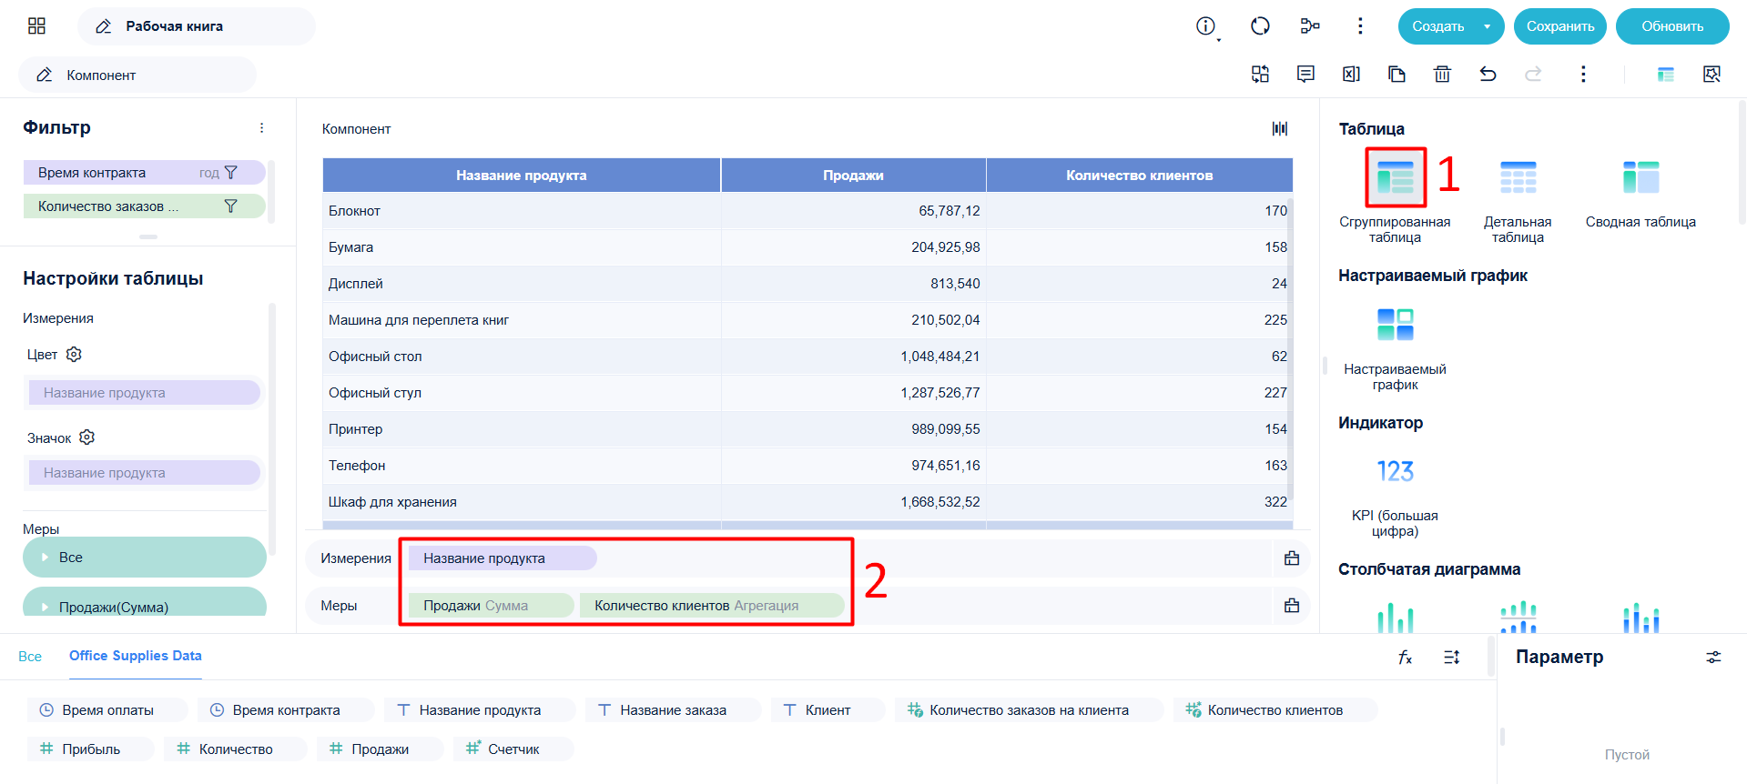Toggle filter on Количество заказов field

pyautogui.click(x=231, y=206)
